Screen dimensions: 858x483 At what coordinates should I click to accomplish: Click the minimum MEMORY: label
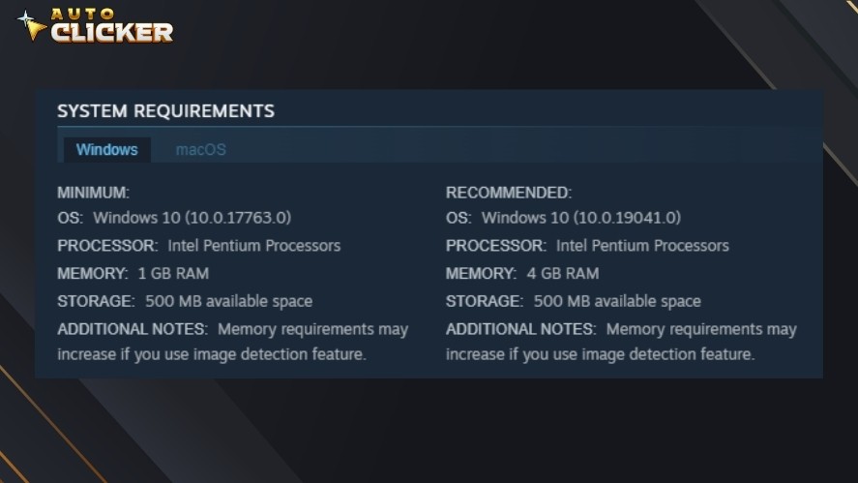coord(93,273)
